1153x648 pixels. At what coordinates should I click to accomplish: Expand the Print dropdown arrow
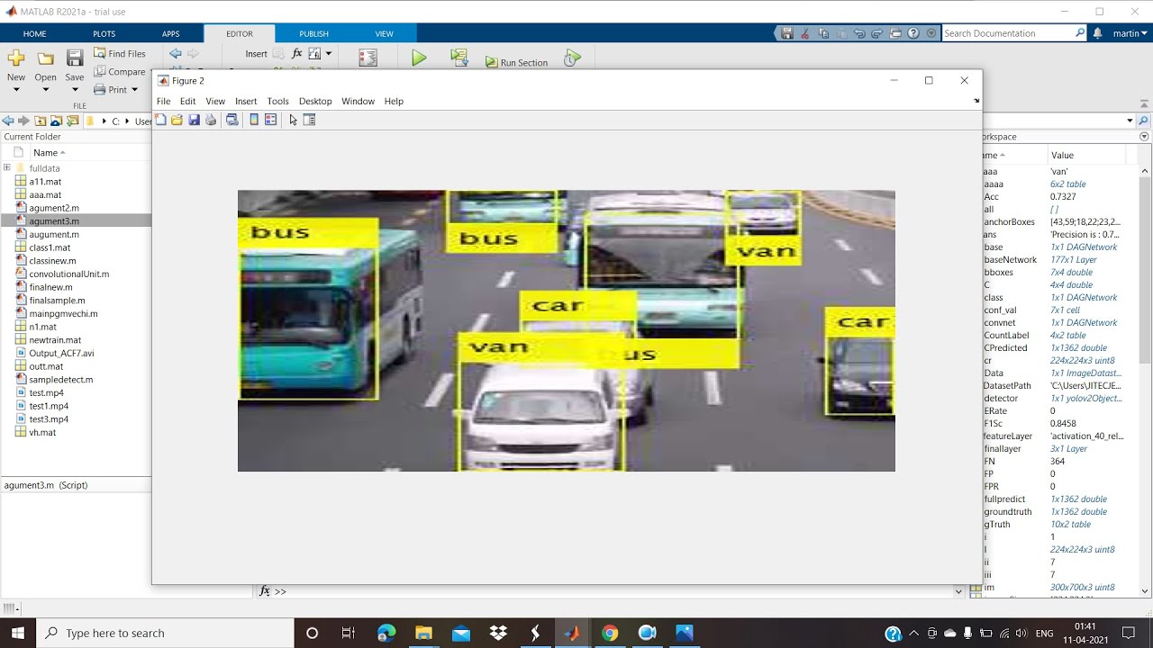[134, 90]
